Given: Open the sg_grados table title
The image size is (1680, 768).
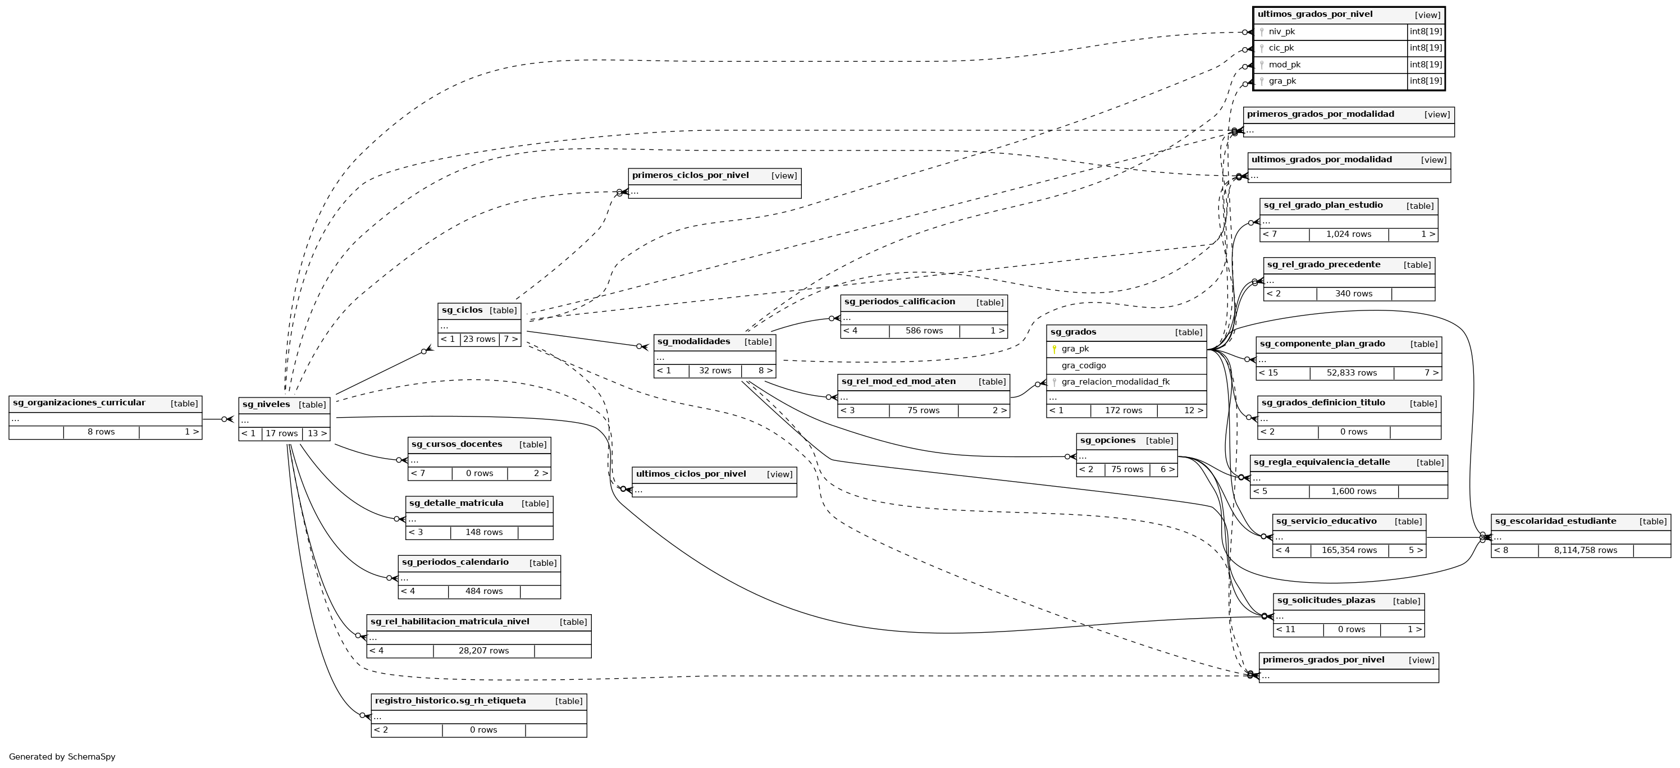Looking at the screenshot, I should (1073, 332).
